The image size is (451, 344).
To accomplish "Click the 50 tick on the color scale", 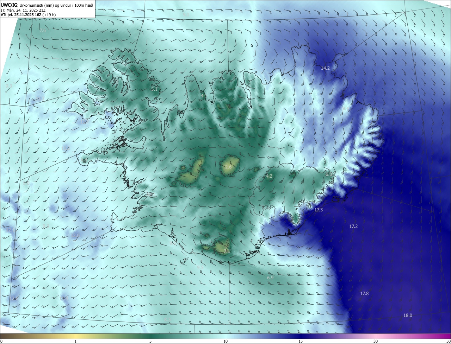I will [448, 341].
